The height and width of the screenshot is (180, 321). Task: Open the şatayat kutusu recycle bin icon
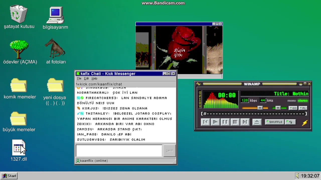click(x=18, y=14)
